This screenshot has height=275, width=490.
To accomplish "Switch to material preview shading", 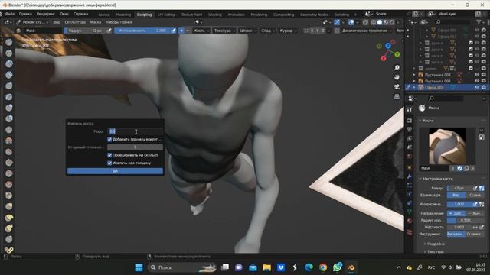I will point(386,22).
